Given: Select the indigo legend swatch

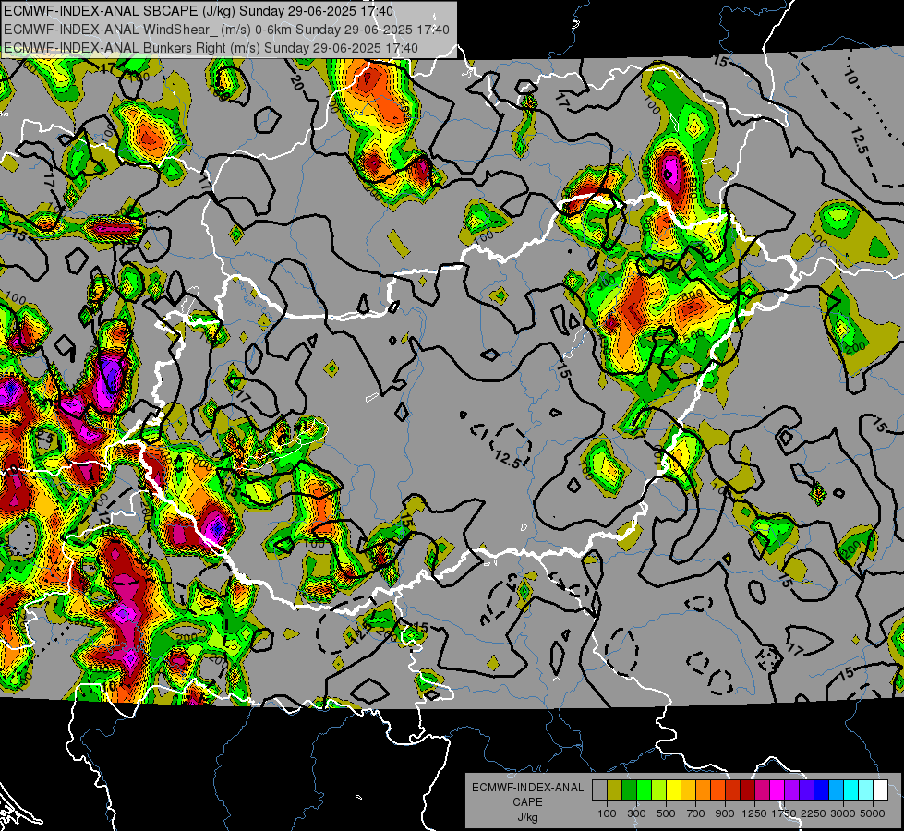Looking at the screenshot, I should (x=807, y=790).
